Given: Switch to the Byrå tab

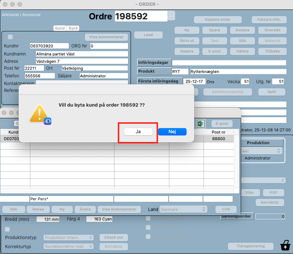Looking at the screenshot, I should [x=73, y=28].
